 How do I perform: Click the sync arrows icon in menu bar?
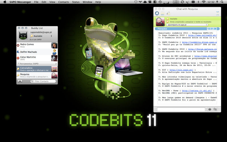(x=182, y=2)
